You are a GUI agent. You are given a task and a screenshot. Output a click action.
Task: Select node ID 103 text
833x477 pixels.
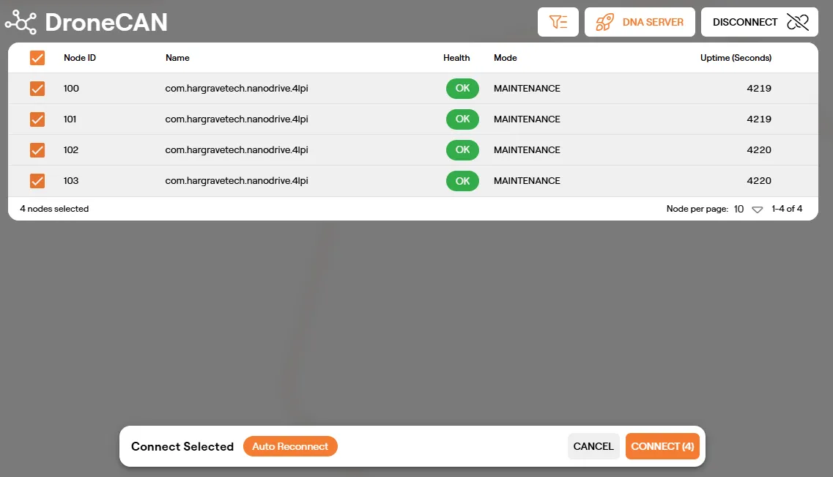tap(71, 180)
